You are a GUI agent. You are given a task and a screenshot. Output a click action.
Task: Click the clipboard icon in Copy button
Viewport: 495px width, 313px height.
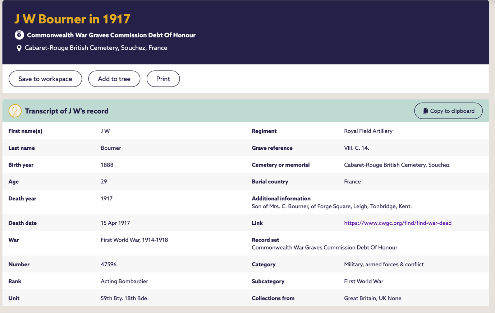425,111
